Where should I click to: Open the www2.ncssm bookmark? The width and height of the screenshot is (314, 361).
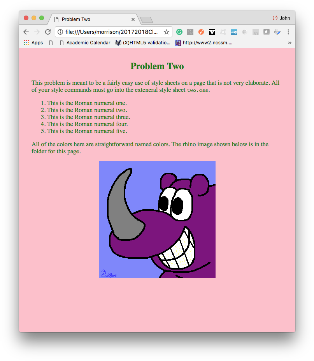point(204,42)
